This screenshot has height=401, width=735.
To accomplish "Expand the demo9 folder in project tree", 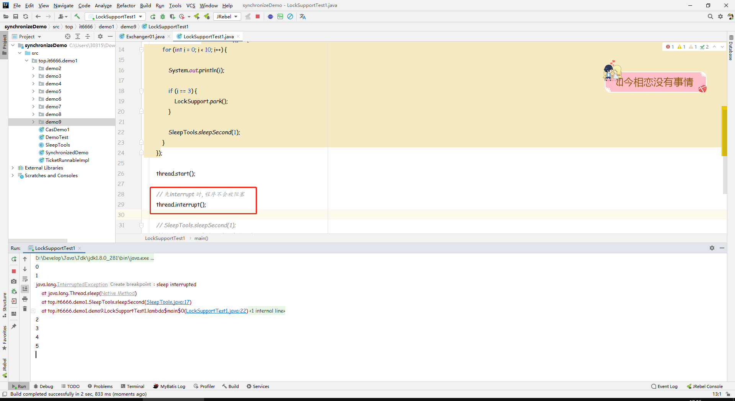I will pos(33,122).
